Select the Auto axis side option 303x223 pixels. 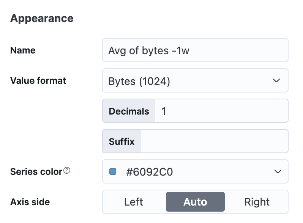pos(195,202)
